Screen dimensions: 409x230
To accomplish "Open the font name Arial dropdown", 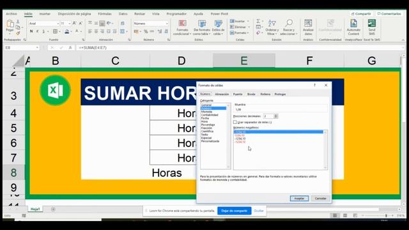I will coord(58,24).
